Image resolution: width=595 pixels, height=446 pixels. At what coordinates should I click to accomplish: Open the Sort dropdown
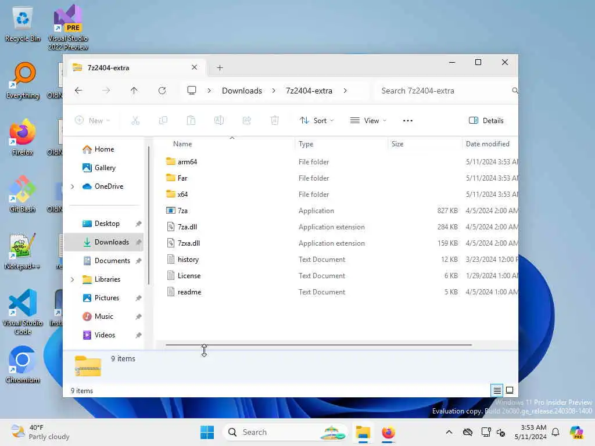click(317, 121)
